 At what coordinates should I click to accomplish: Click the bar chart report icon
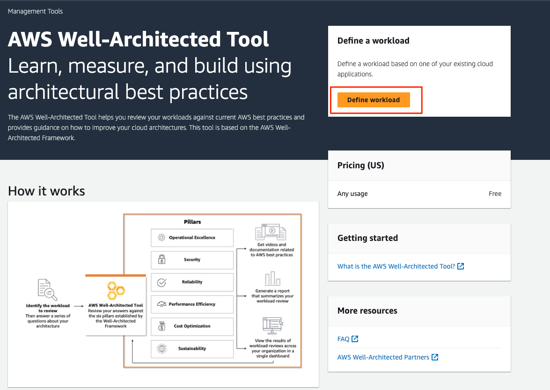pos(272,278)
